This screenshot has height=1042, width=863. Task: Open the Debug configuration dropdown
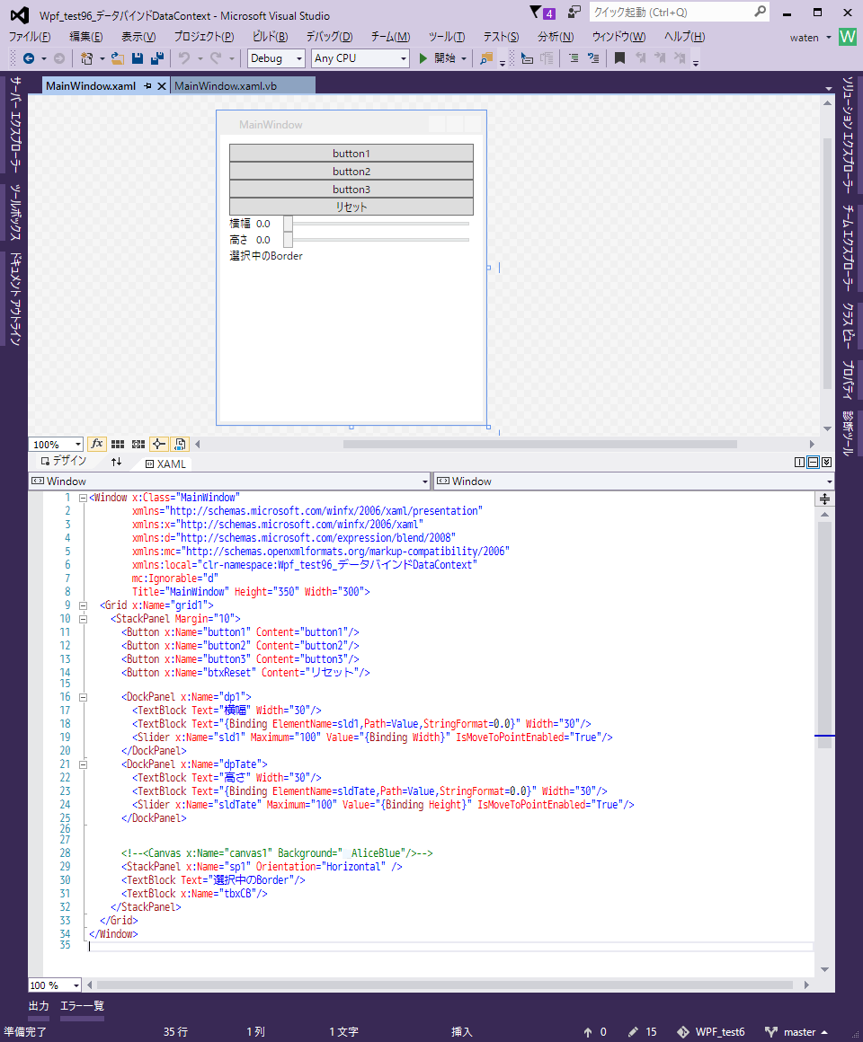276,58
